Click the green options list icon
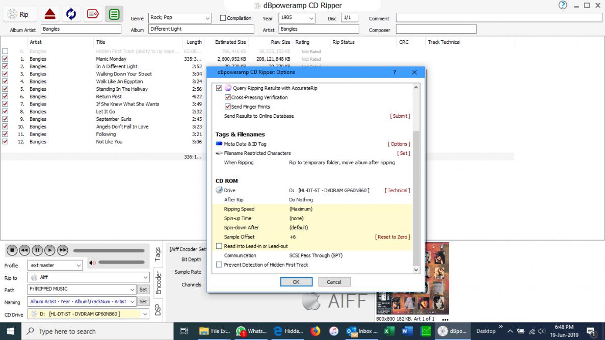This screenshot has height=340, width=605. click(115, 14)
